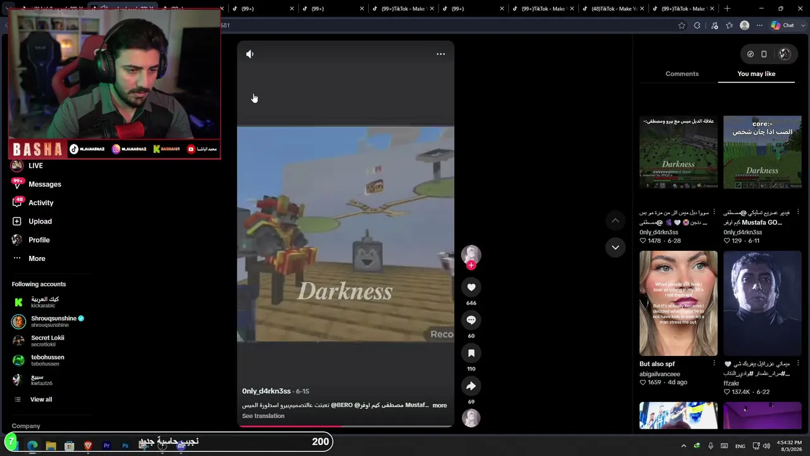Open the 'But also spf' video thumbnail

pos(678,303)
